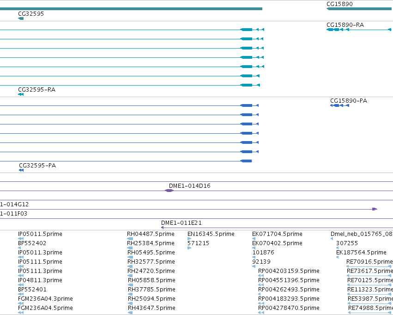Select EST RP004278470.5prime
393x315 pixels.
(x=289, y=308)
